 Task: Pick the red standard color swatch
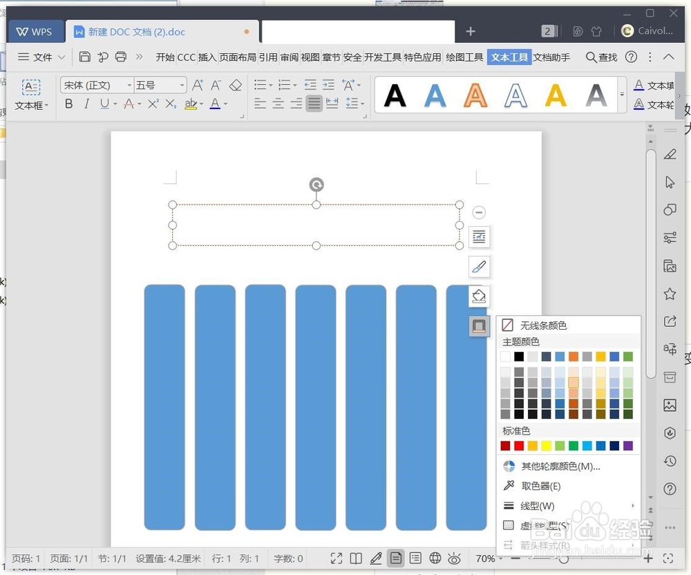tap(519, 446)
